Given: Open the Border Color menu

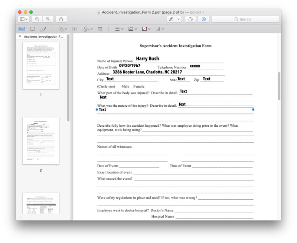Looking at the screenshot, I should (x=133, y=29).
